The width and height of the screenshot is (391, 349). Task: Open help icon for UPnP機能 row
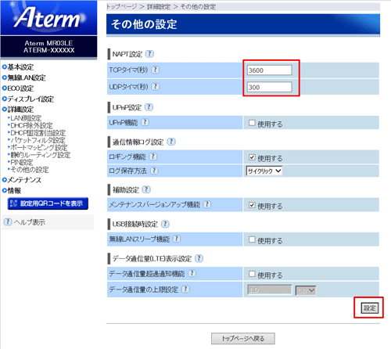click(x=145, y=122)
